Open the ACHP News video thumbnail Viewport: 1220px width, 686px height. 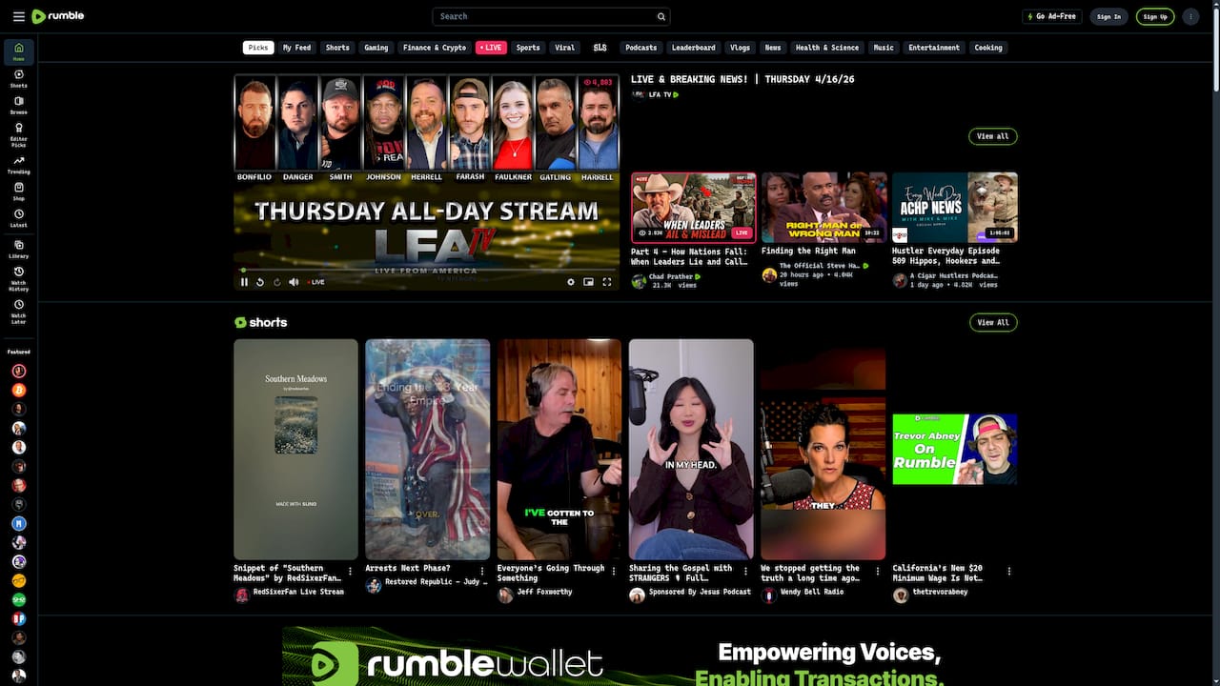(955, 208)
